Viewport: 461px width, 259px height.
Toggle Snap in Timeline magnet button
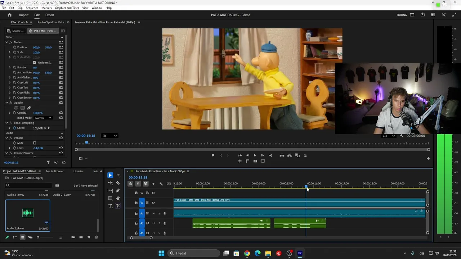coord(138,184)
